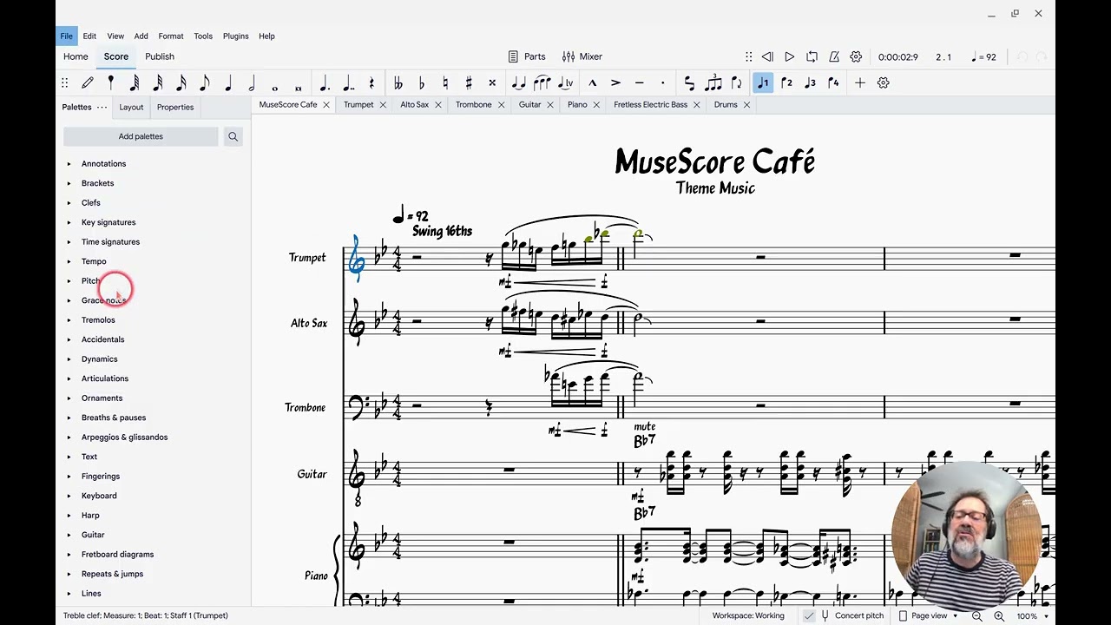This screenshot has height=625, width=1111.
Task: Open playback settings gear
Action: [x=856, y=56]
